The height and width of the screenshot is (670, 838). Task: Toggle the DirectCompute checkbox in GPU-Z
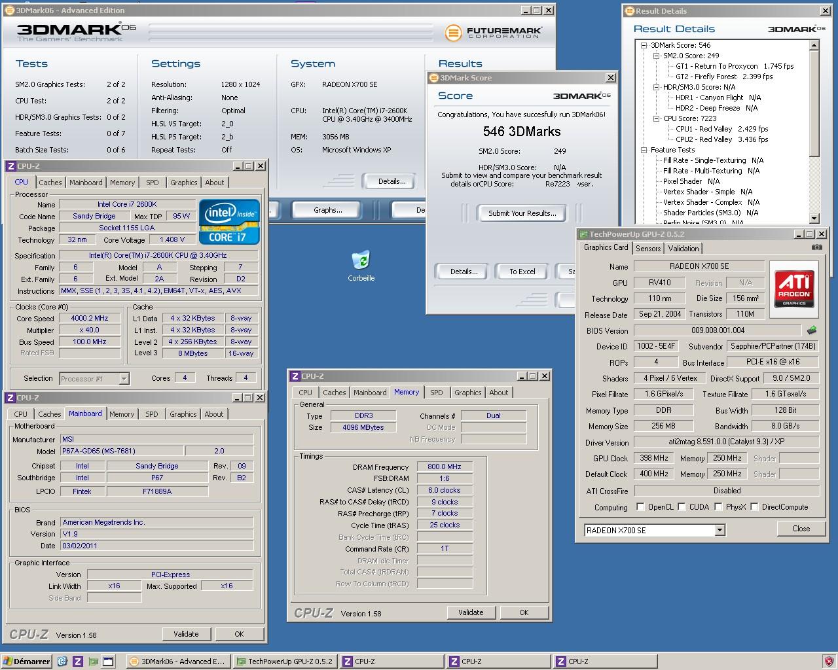[x=755, y=507]
